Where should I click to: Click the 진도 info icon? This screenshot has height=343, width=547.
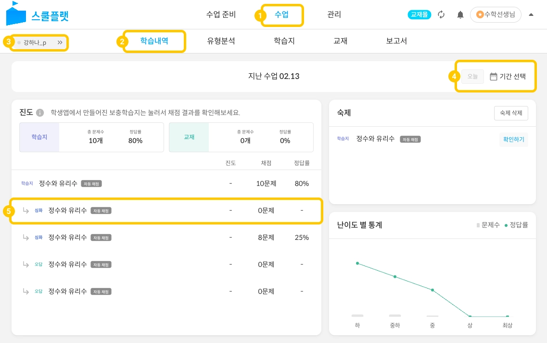(x=40, y=113)
